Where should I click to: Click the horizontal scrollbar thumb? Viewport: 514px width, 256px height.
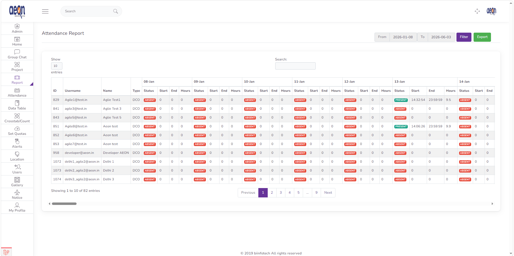[64, 204]
